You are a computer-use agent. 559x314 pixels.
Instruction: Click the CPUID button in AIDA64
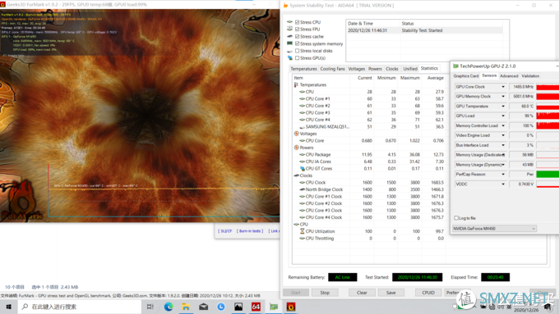coord(428,293)
